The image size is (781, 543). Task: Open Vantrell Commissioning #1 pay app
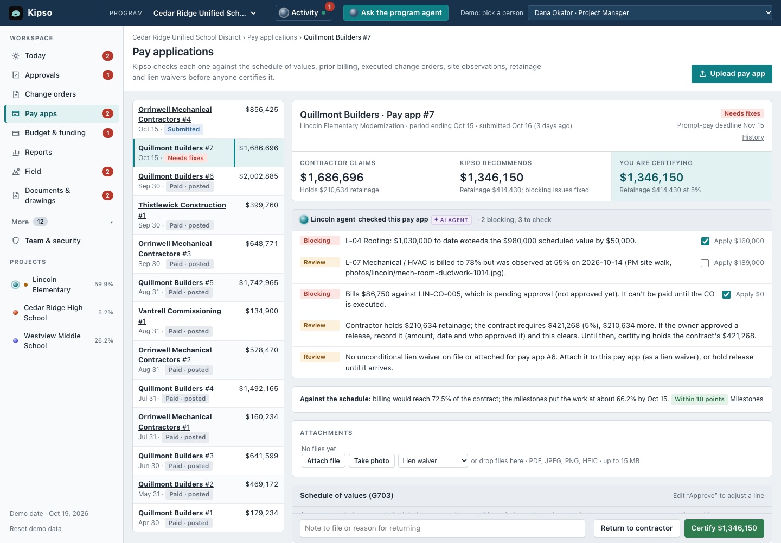pyautogui.click(x=180, y=316)
